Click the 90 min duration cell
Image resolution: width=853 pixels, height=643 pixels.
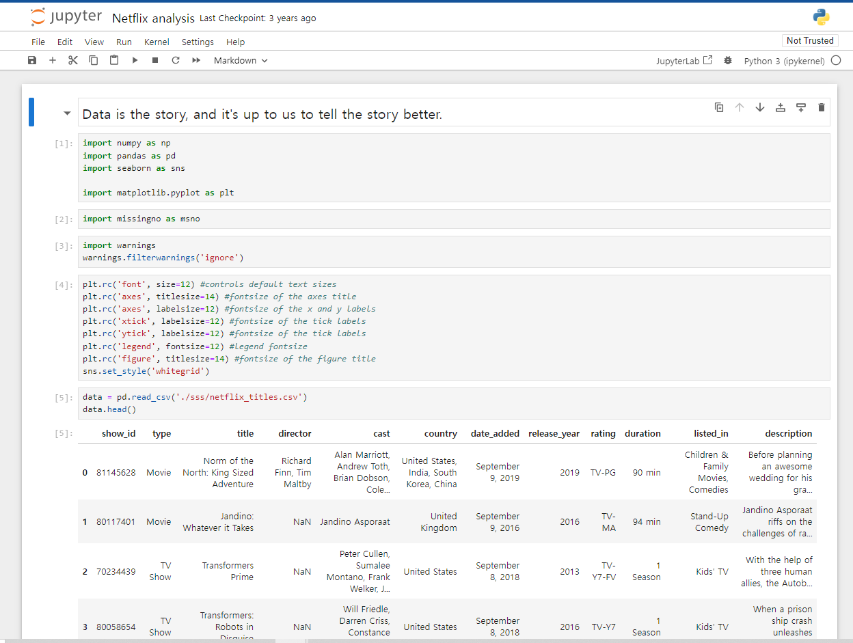click(647, 472)
